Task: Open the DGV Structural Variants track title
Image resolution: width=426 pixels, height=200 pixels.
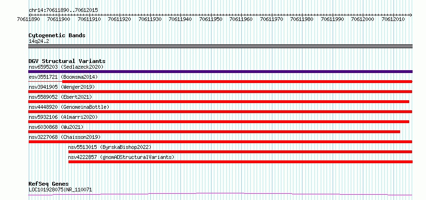Action: 67,61
